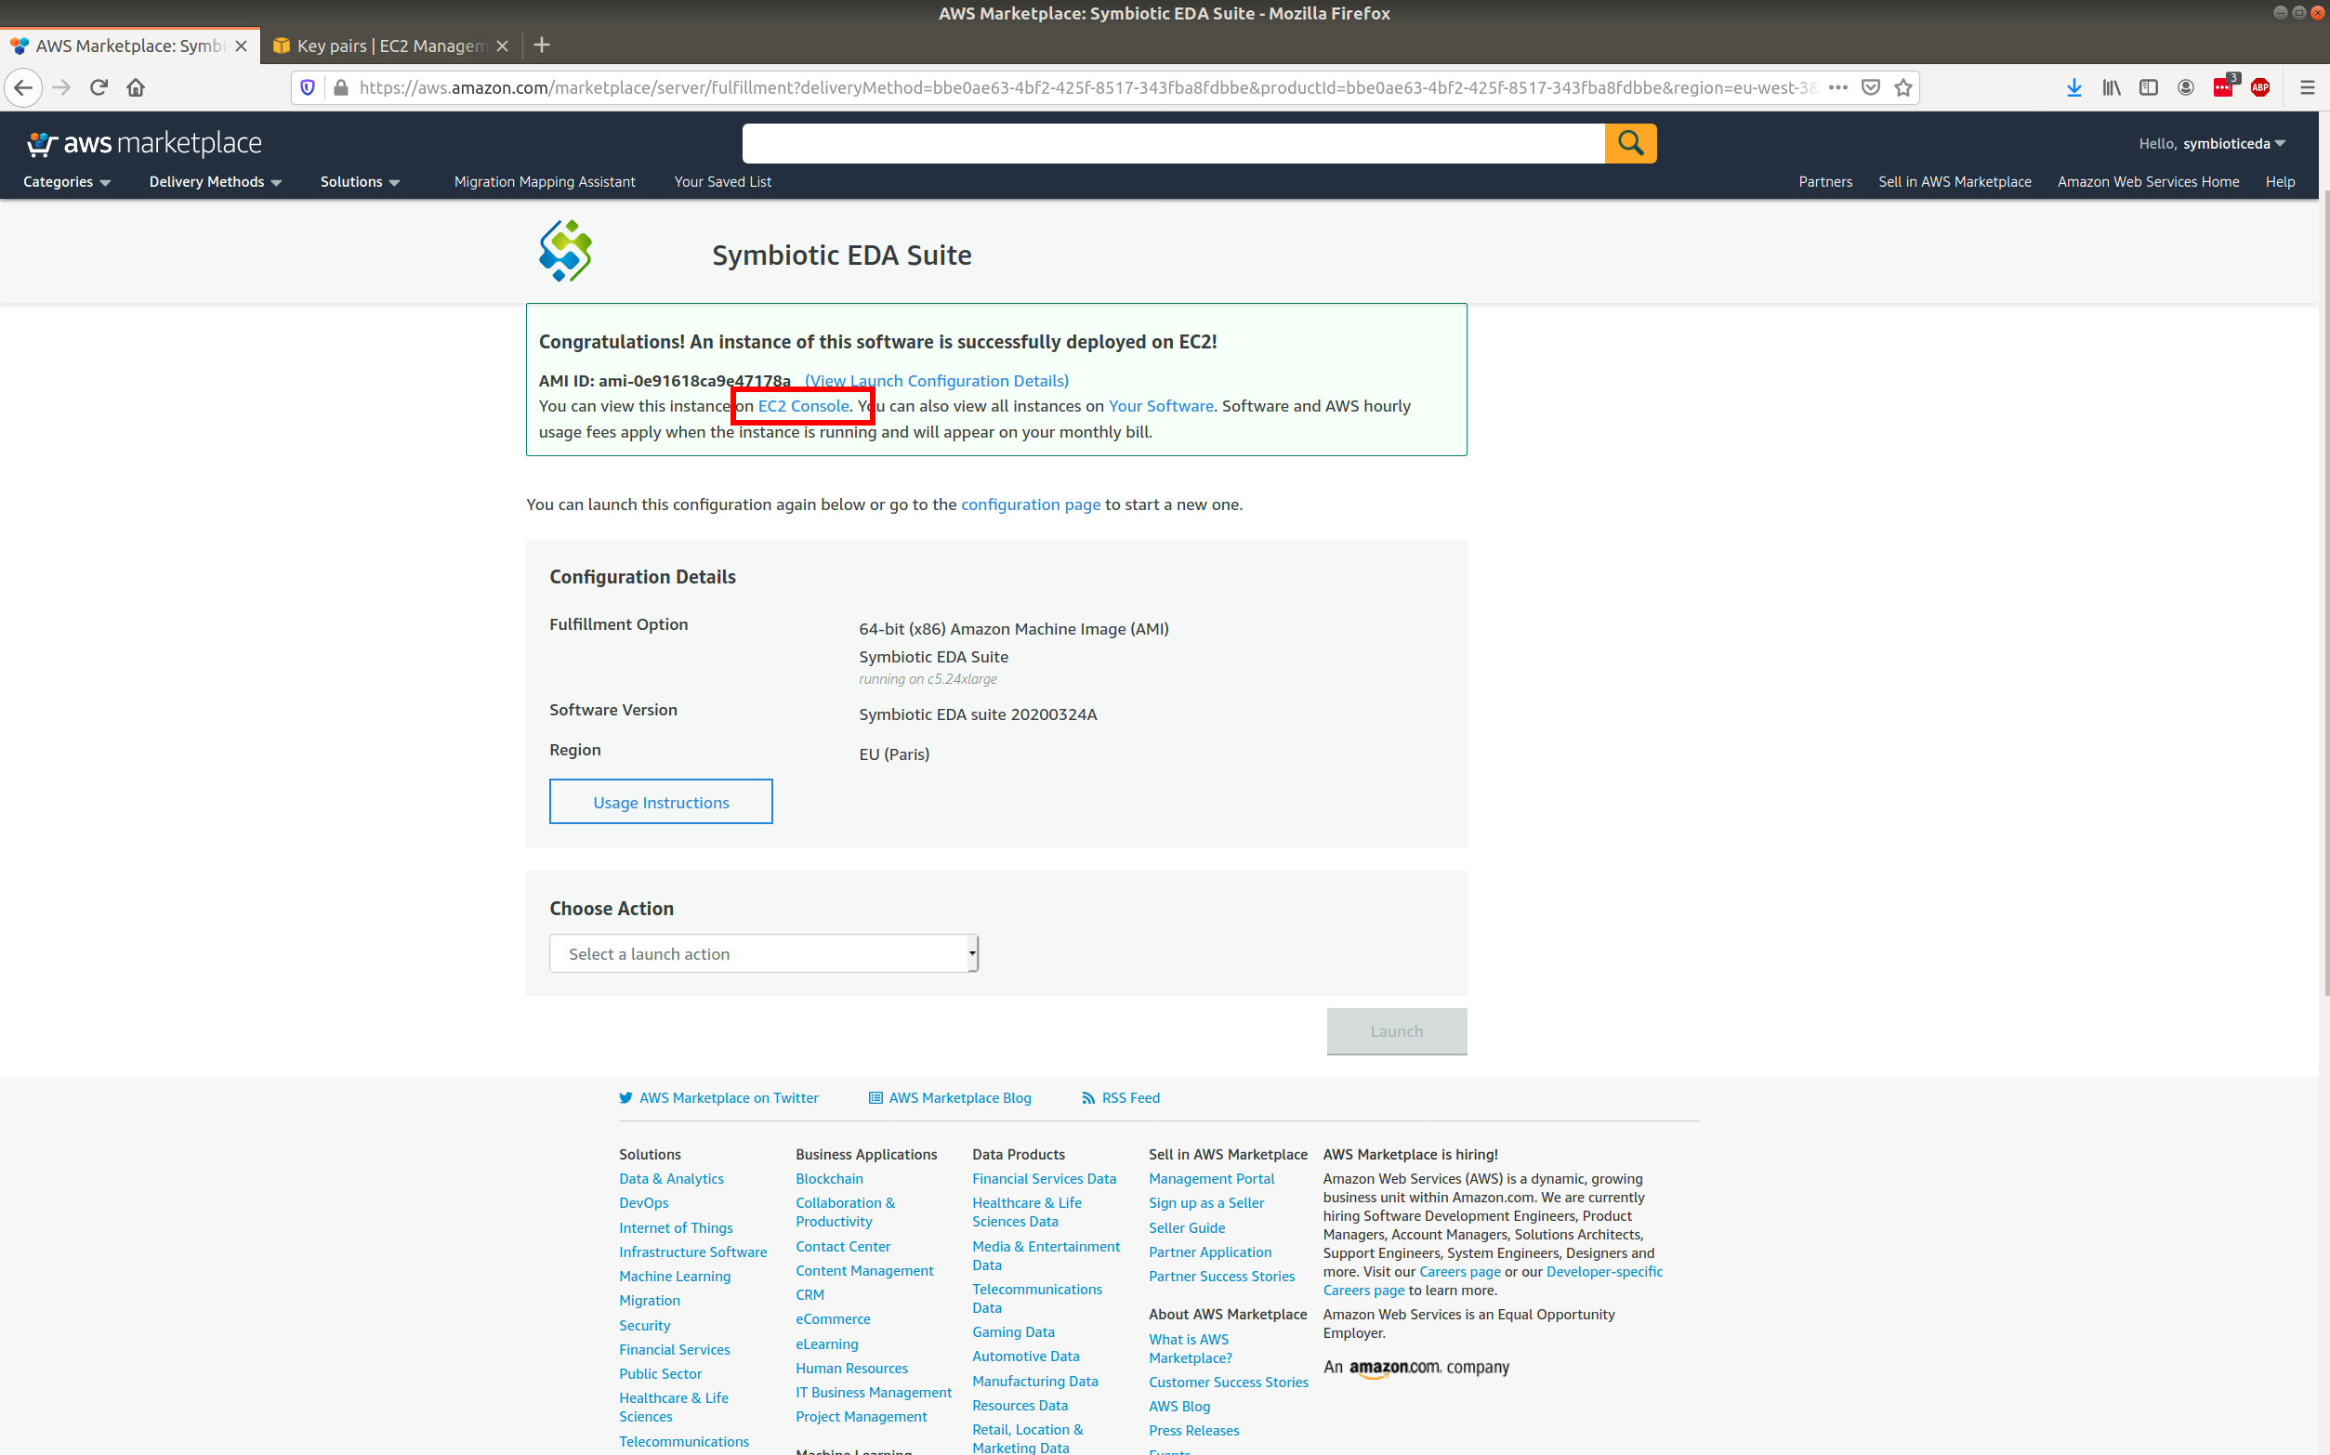Open the Help link in navigation

2280,182
